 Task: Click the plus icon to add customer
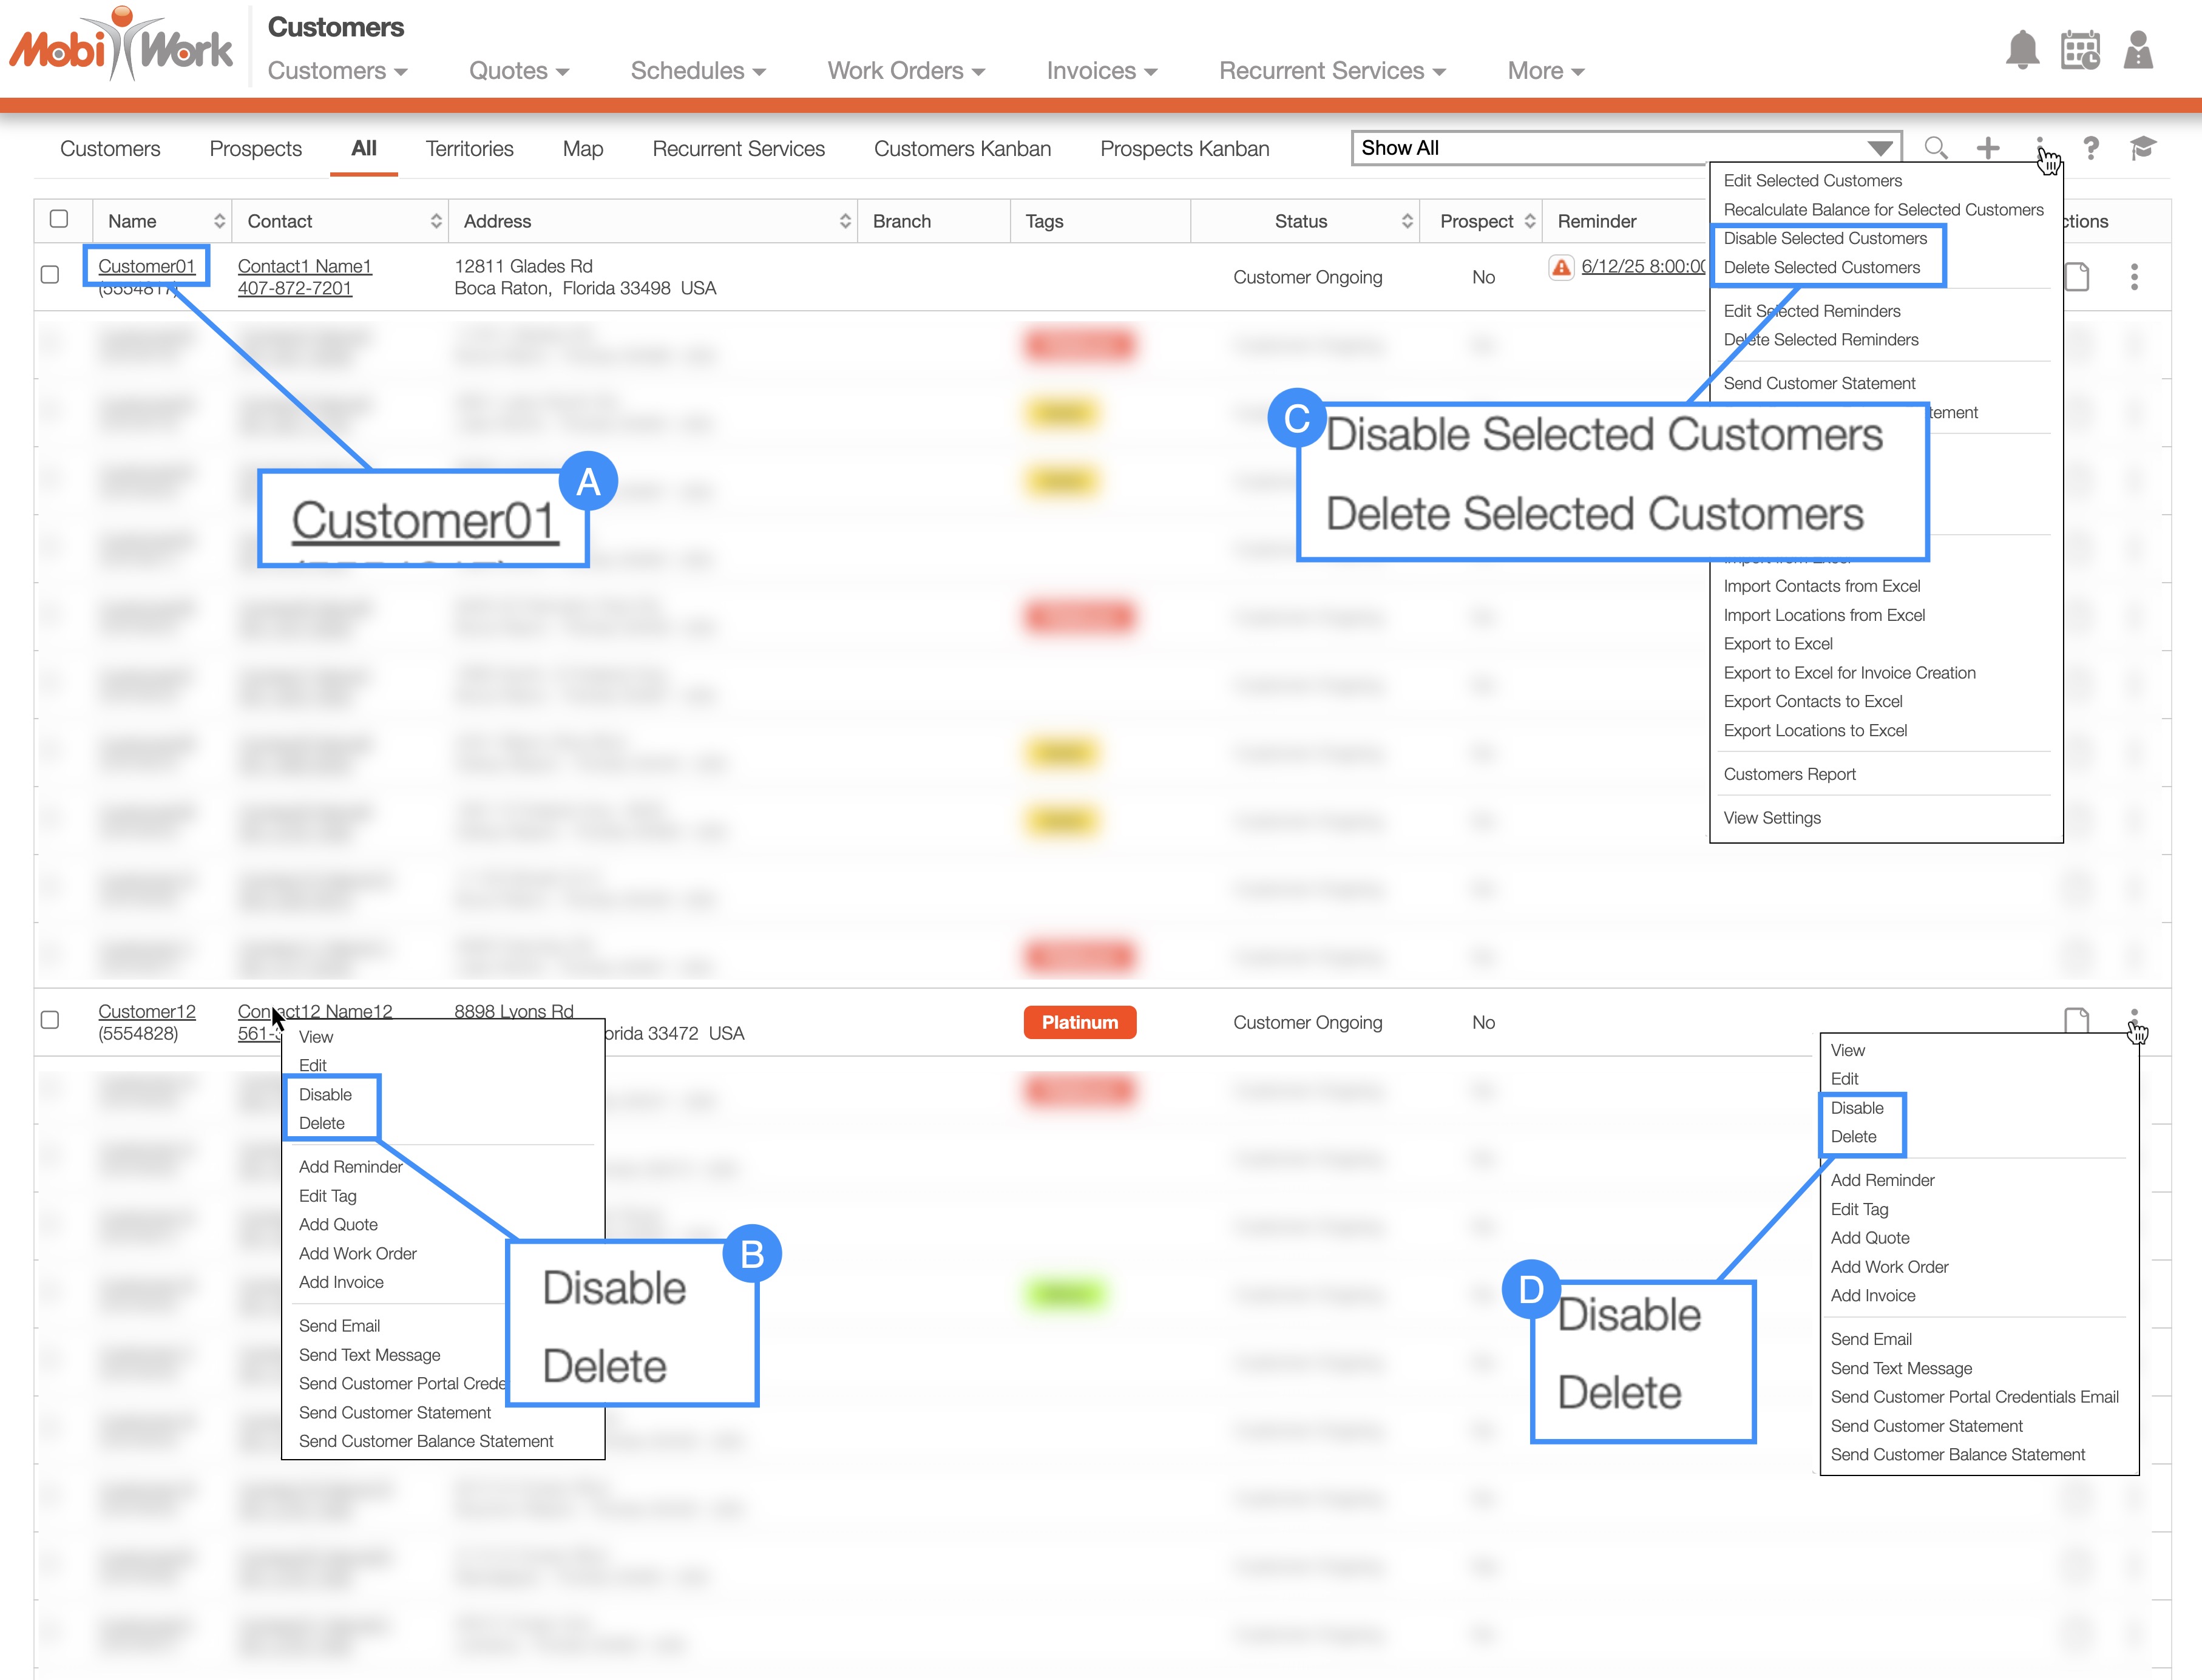point(1988,148)
